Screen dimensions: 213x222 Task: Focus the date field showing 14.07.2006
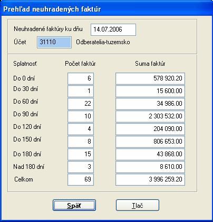[113, 29]
